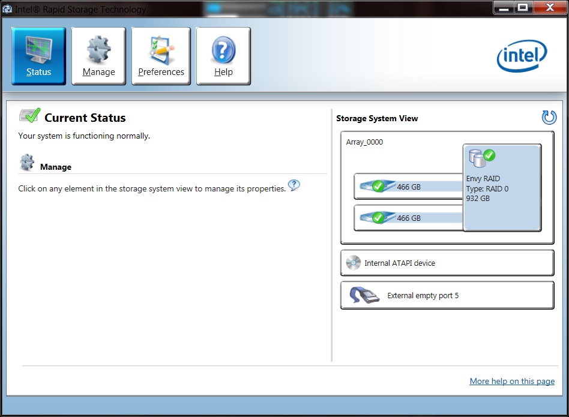Click the Manage gear icon

click(27, 163)
